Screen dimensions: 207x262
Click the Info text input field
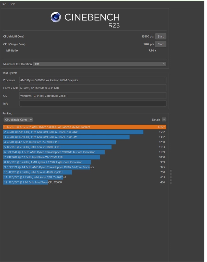click(93, 104)
